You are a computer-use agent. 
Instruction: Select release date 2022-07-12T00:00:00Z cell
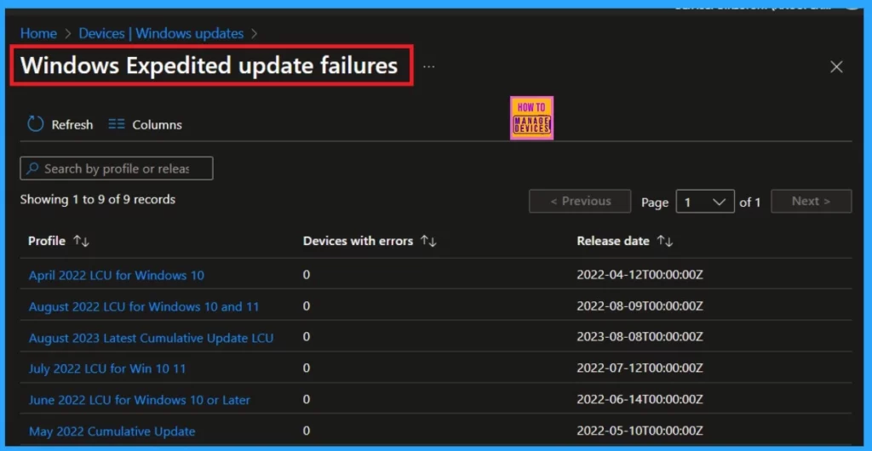640,368
